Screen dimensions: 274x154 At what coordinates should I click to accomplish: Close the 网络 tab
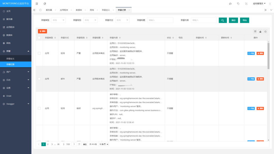[97, 10]
